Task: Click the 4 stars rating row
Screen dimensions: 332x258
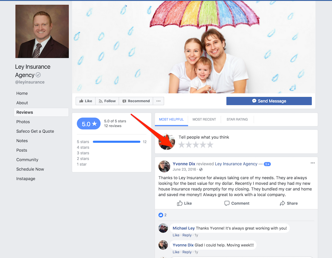Action: click(x=83, y=147)
